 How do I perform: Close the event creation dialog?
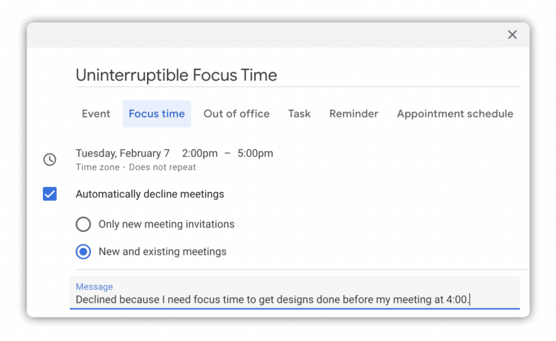[x=512, y=34]
